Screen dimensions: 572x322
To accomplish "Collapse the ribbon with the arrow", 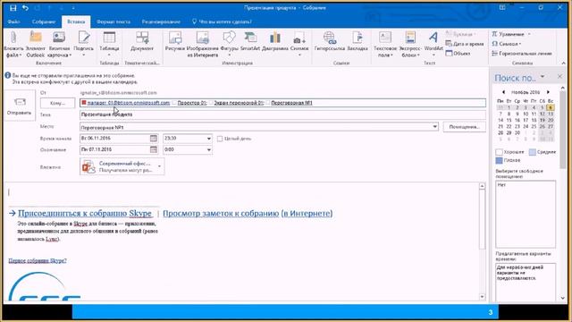I will 564,64.
